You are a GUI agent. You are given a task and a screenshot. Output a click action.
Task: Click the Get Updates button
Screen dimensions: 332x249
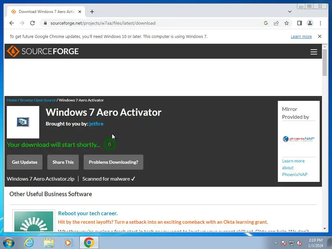coord(25,162)
